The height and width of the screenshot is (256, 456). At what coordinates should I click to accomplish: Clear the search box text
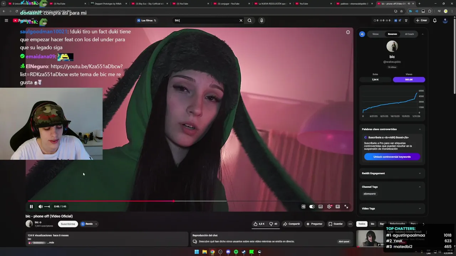click(x=241, y=20)
